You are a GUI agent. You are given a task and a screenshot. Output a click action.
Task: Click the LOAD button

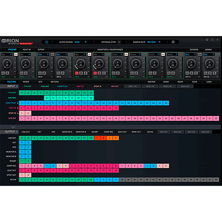pyautogui.click(x=209, y=82)
